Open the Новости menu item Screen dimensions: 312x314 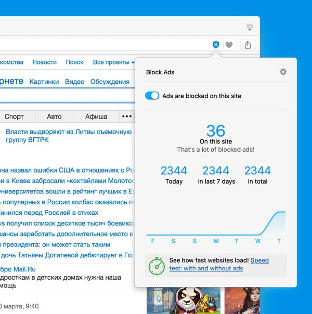pyautogui.click(x=44, y=62)
